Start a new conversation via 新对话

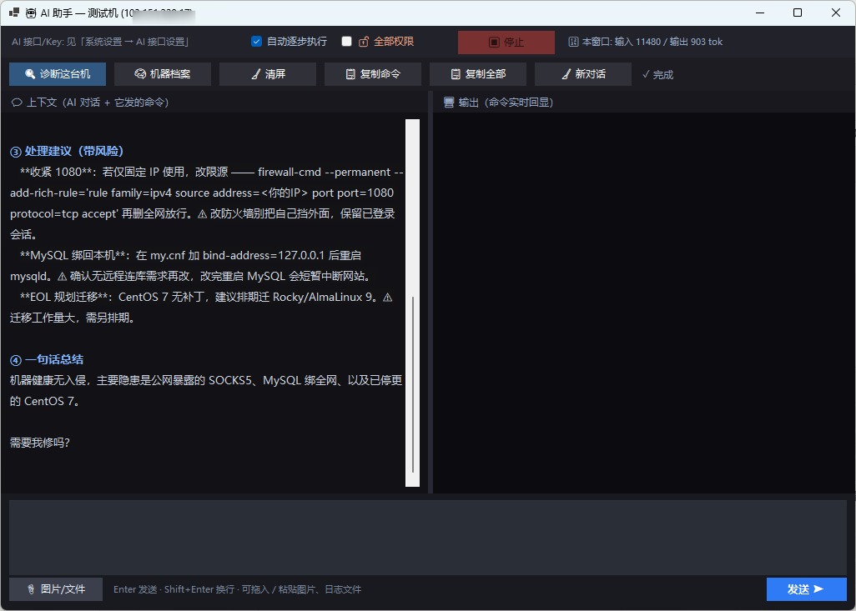583,74
